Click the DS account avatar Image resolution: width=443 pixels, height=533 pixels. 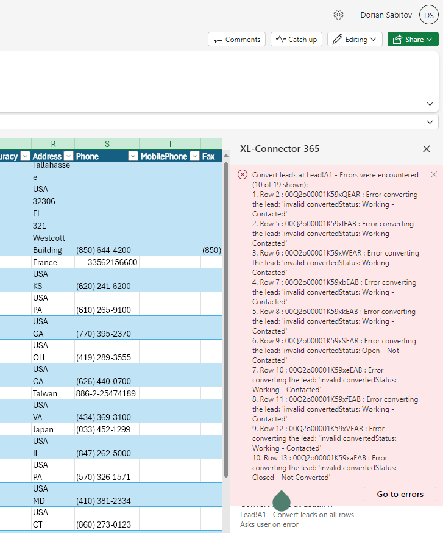tap(428, 15)
